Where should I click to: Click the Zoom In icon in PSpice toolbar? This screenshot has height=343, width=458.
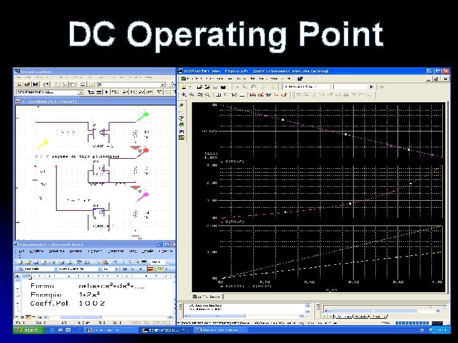click(x=184, y=95)
